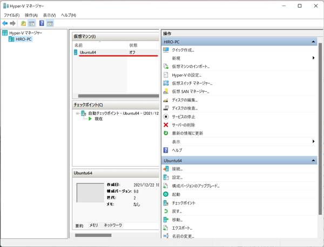Toggle the Action pane toolbar icon
This screenshot has width=324, height=247.
[x=50, y=23]
